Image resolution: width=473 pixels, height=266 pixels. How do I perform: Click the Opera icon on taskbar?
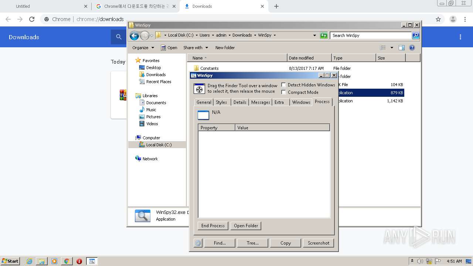[79, 261]
